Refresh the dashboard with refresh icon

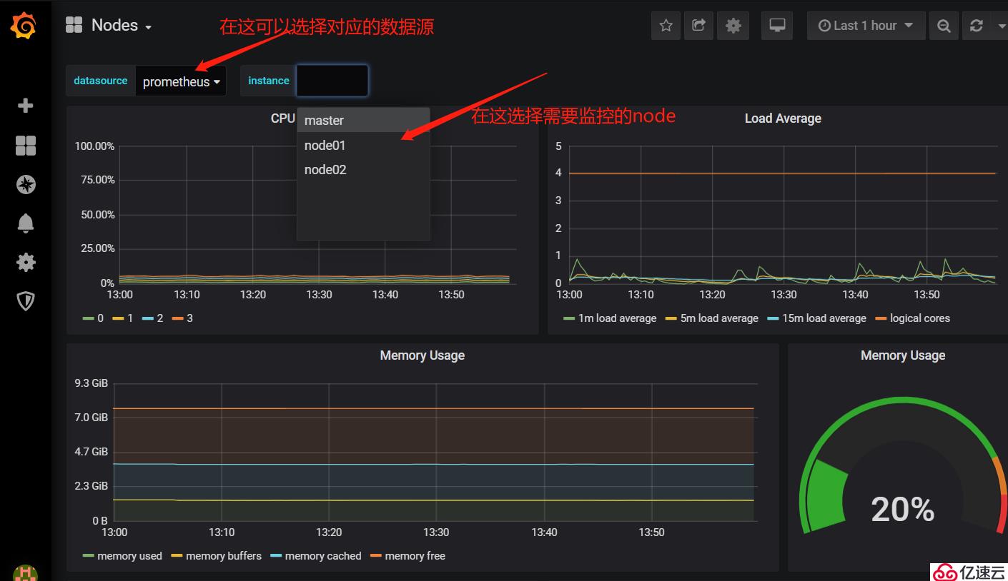click(976, 26)
